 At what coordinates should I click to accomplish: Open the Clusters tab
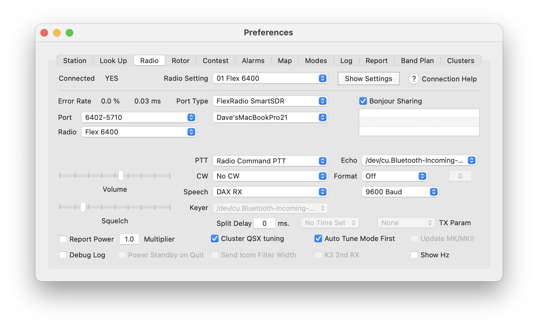(x=460, y=61)
